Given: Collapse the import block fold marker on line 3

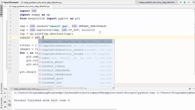Looking at the screenshot, I should [19, 18].
